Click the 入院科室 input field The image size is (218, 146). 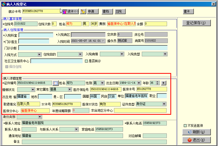pos(36,35)
